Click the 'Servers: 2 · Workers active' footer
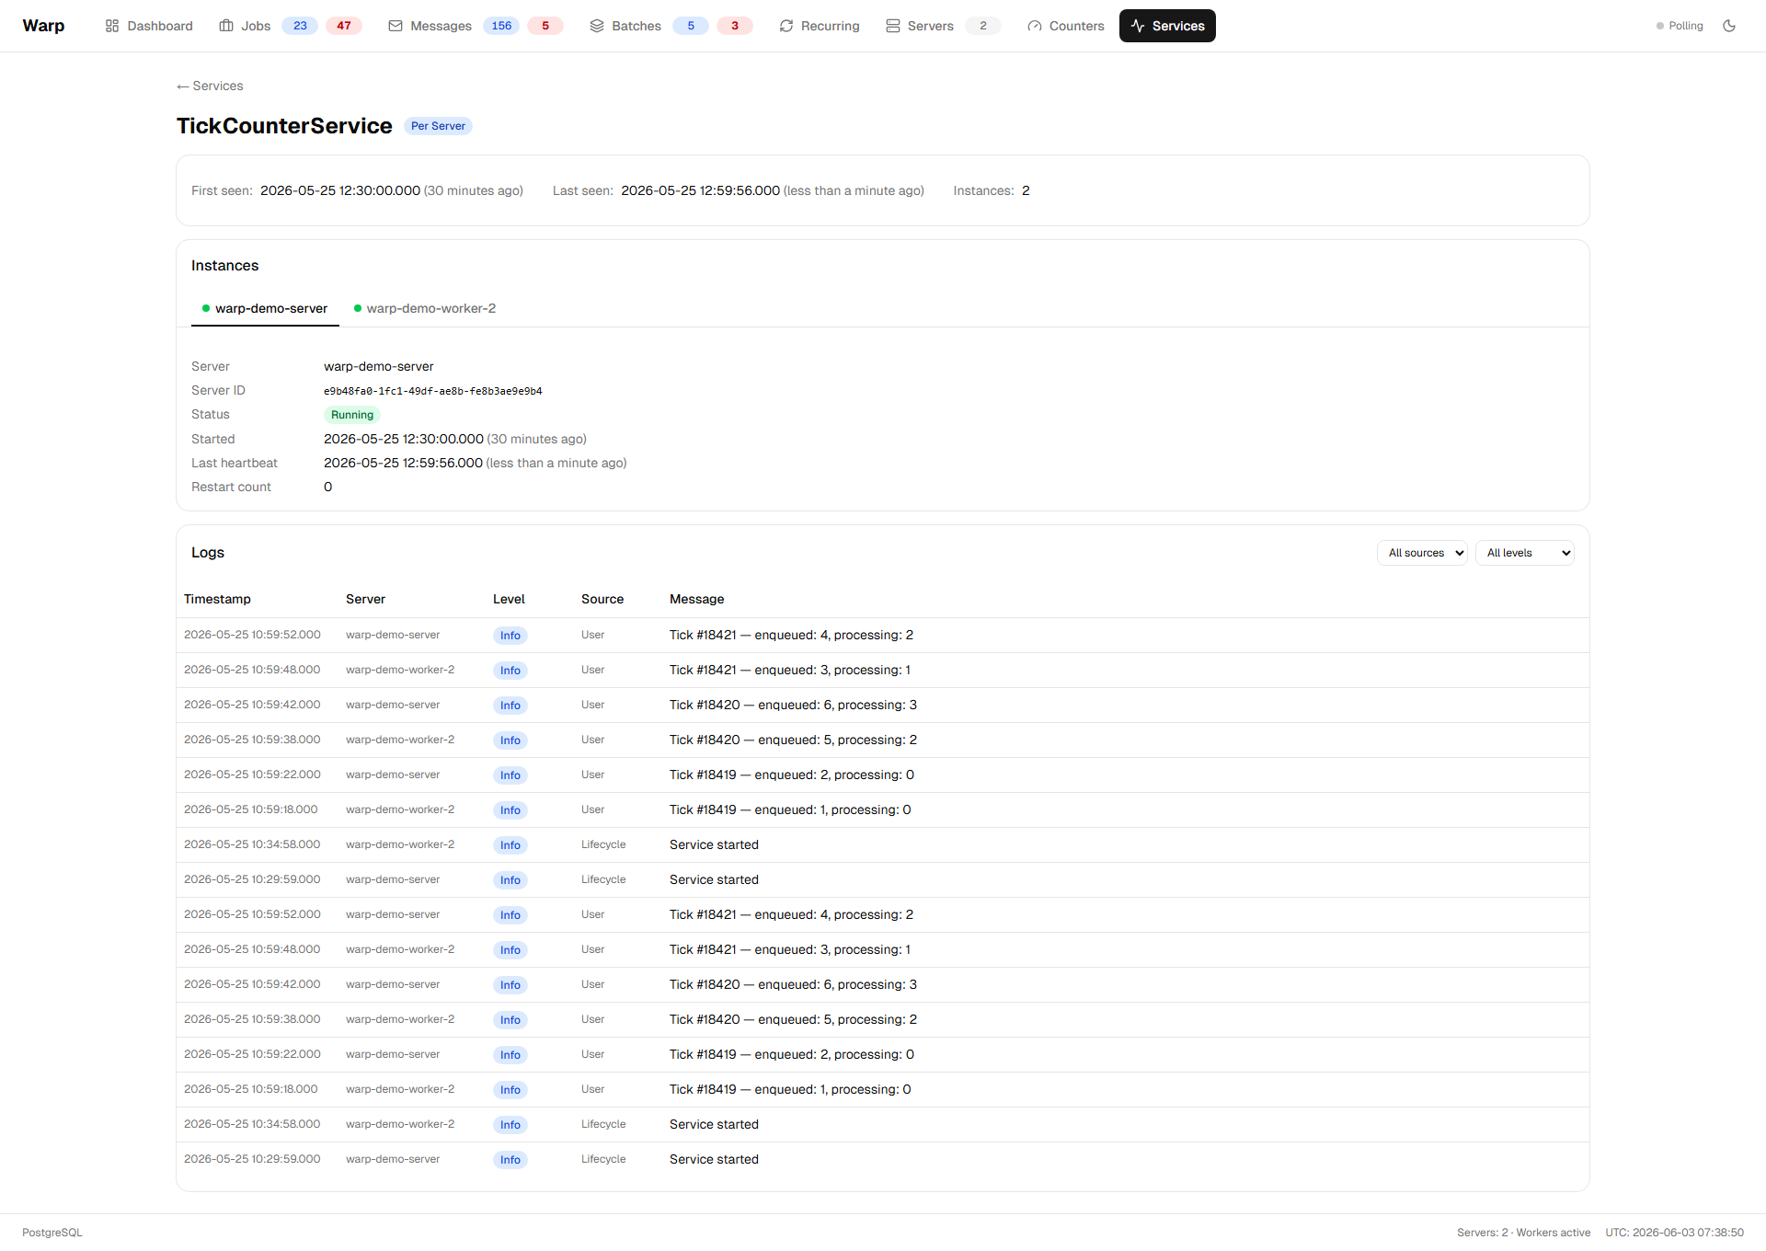Screen dimensions: 1766x1251 point(1523,1233)
